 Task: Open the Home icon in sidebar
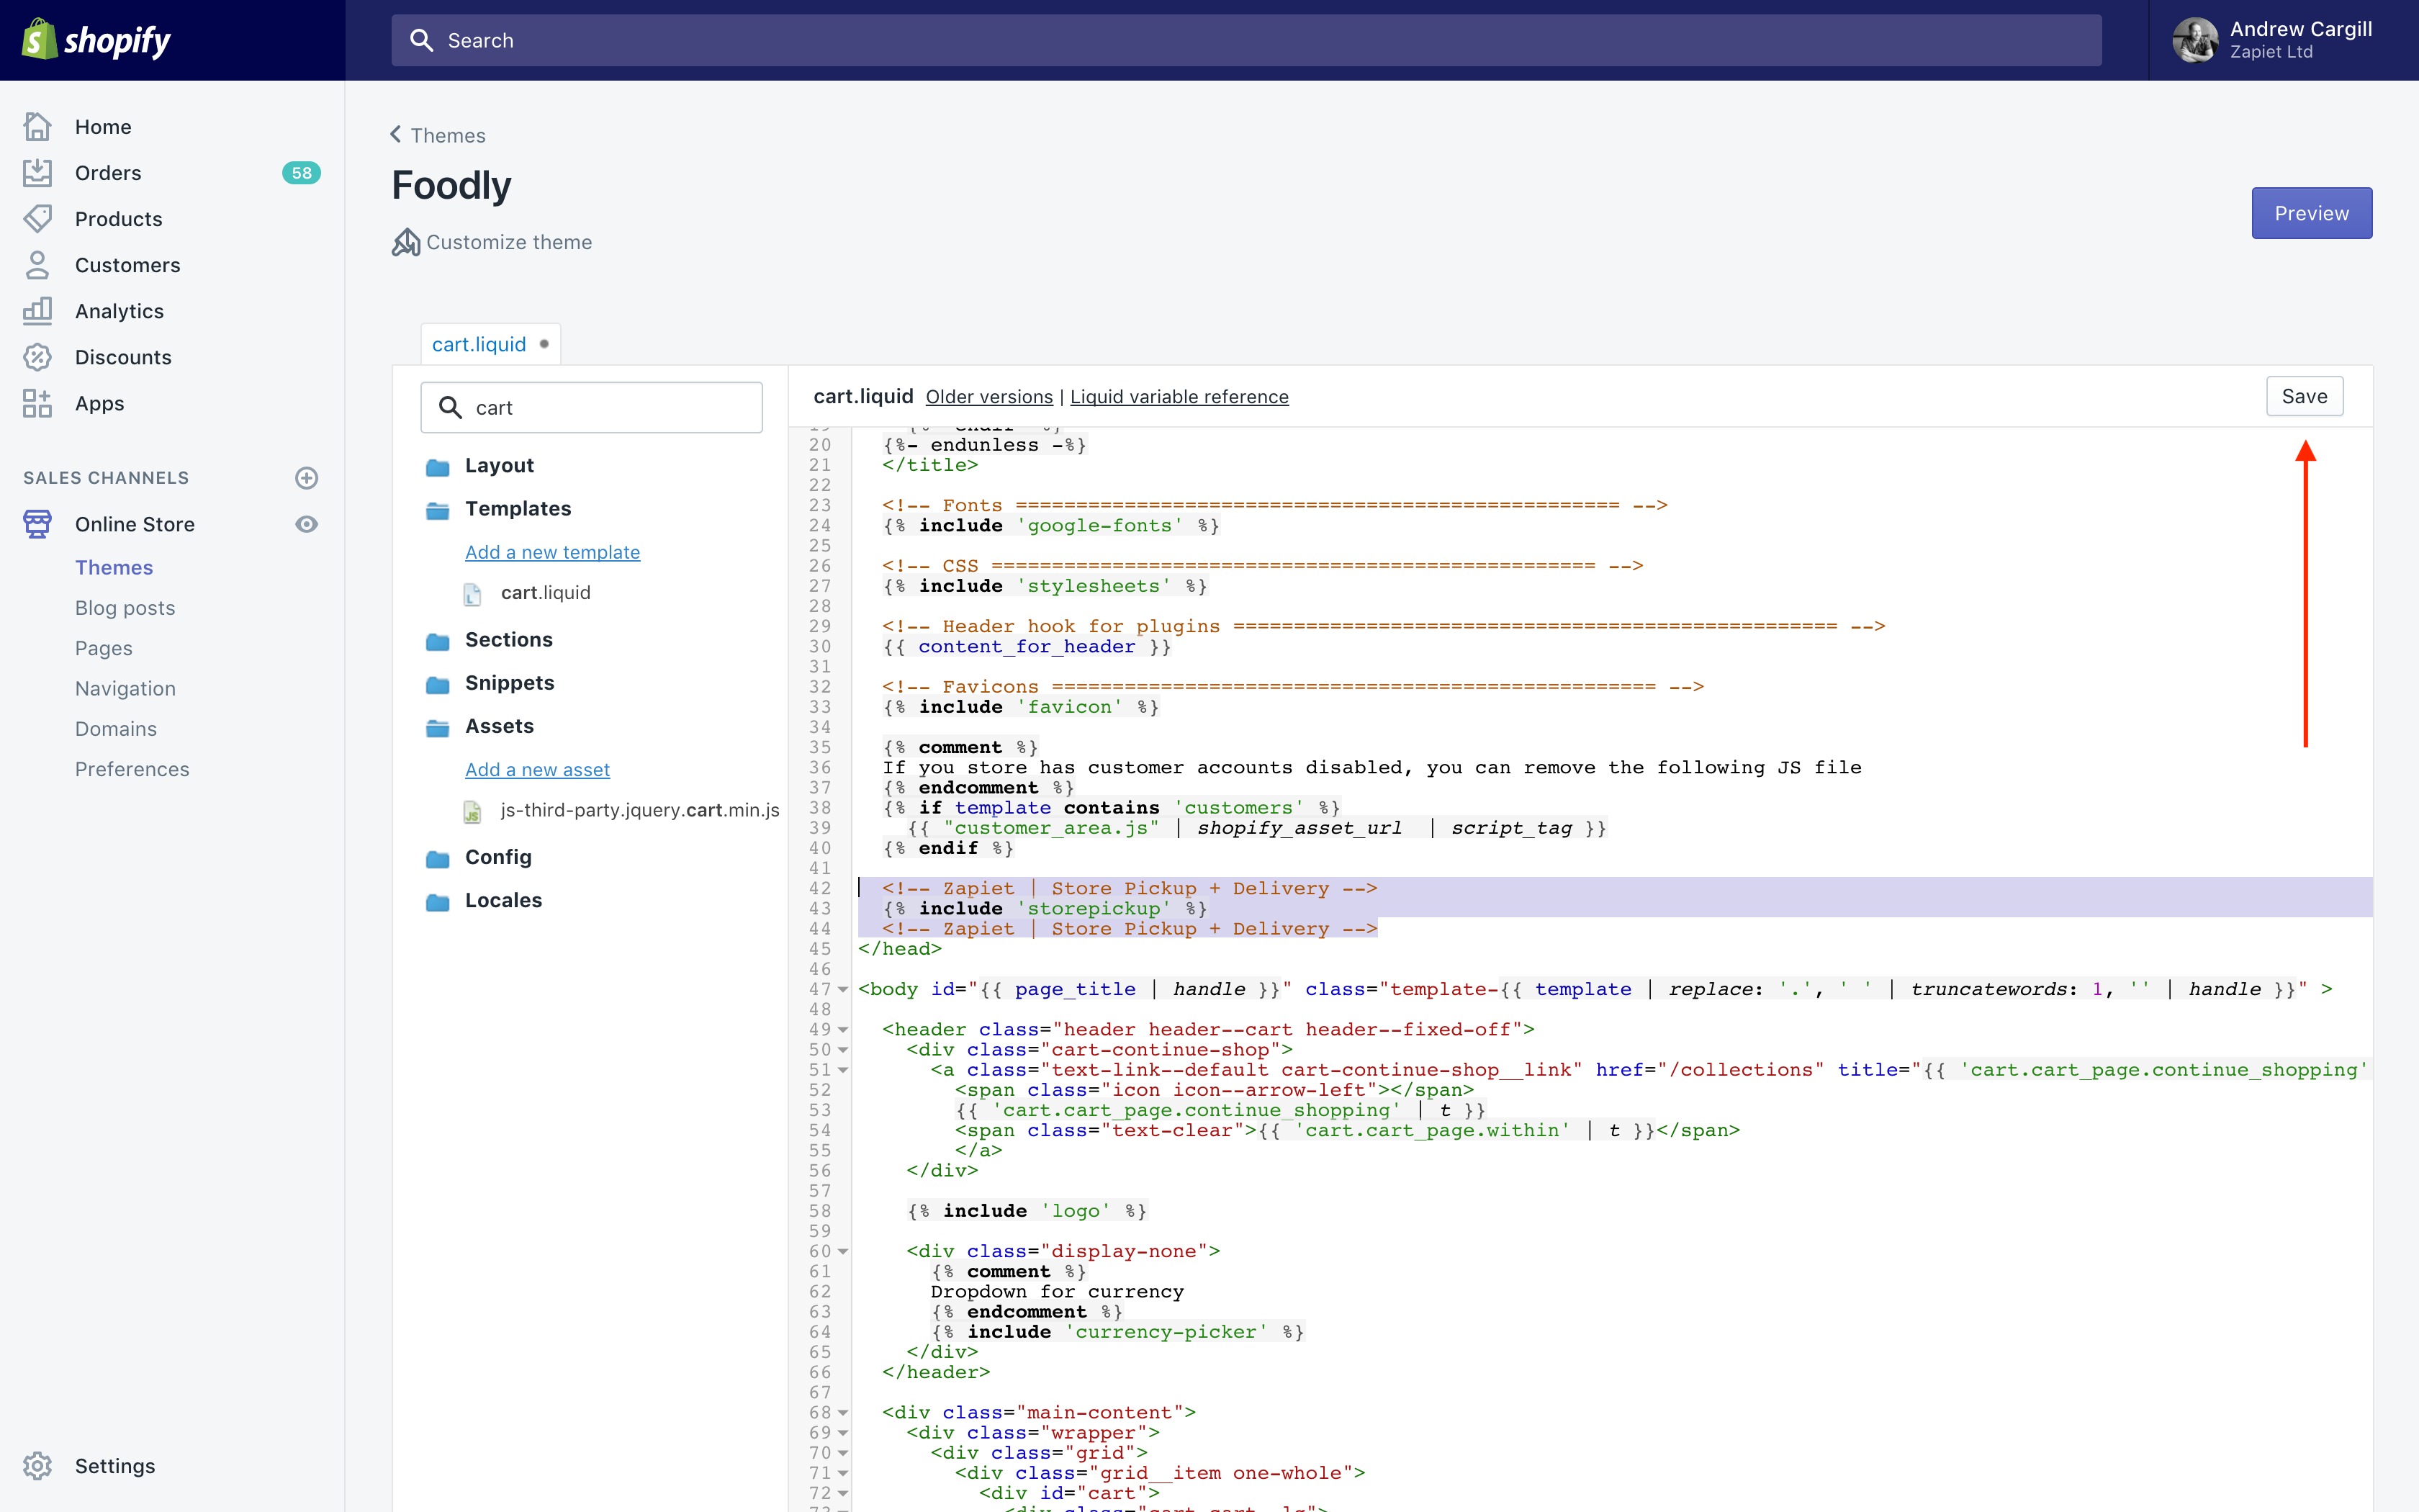(x=38, y=127)
